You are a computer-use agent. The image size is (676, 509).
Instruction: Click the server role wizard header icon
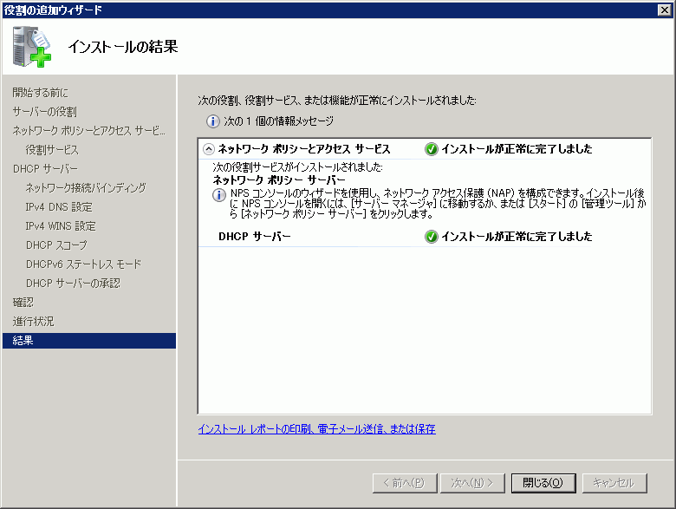[x=32, y=47]
